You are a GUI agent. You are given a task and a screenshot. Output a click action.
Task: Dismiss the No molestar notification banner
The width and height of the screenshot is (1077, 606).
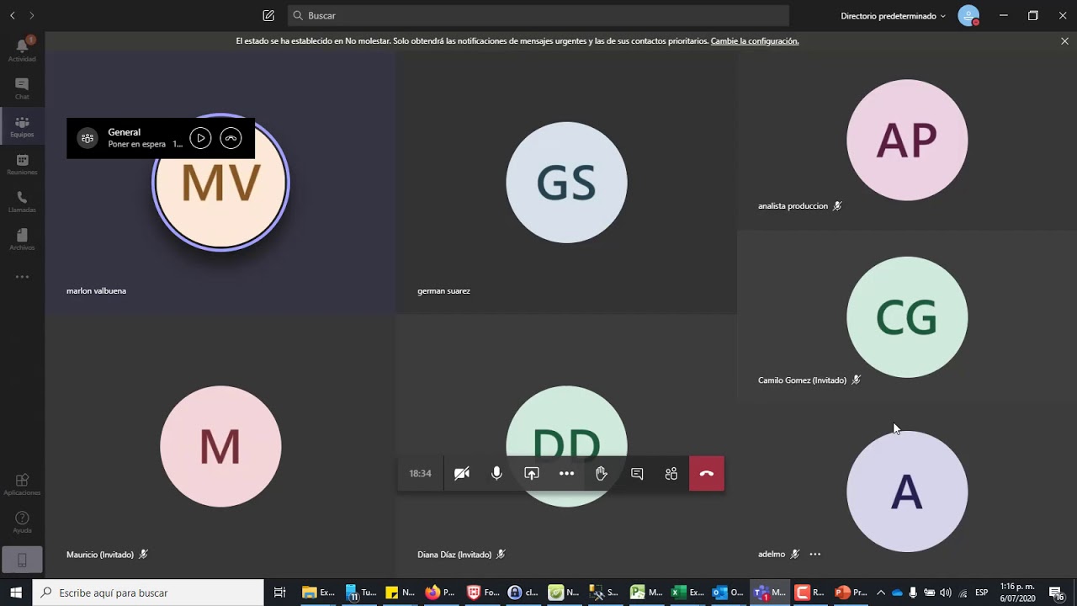click(1064, 40)
